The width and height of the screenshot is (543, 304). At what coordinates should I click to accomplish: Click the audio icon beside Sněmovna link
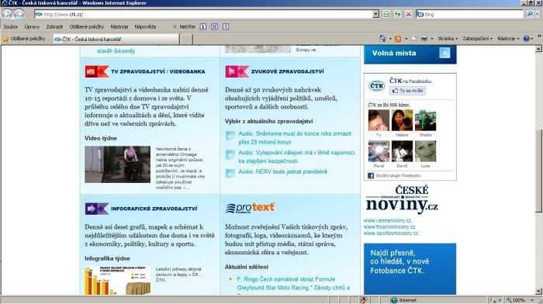coord(230,136)
